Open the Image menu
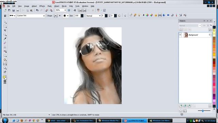 pos(27,6)
